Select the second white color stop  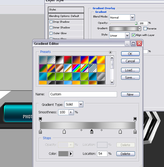(x=64, y=132)
